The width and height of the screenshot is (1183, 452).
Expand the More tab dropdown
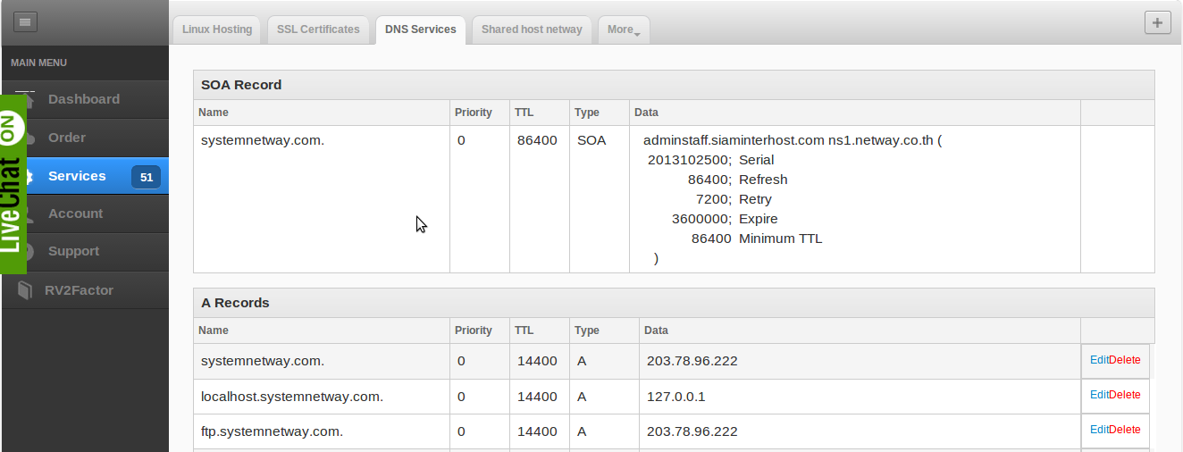(623, 29)
